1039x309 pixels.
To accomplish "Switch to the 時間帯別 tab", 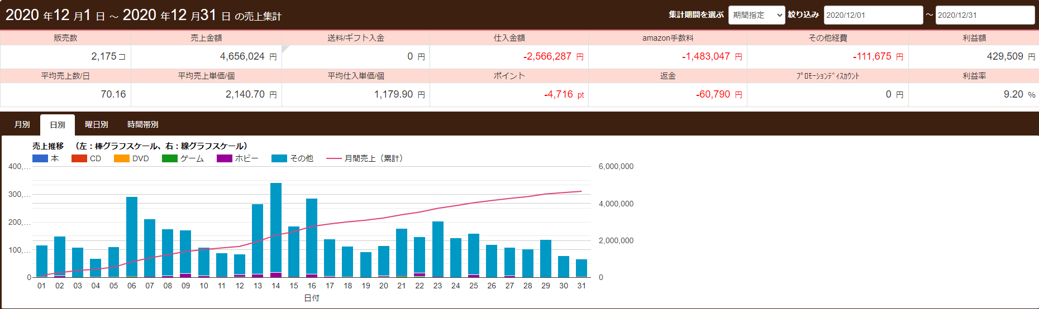I will pyautogui.click(x=142, y=124).
